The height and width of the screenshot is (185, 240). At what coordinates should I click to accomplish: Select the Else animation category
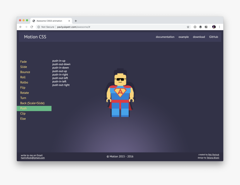coord(23,119)
